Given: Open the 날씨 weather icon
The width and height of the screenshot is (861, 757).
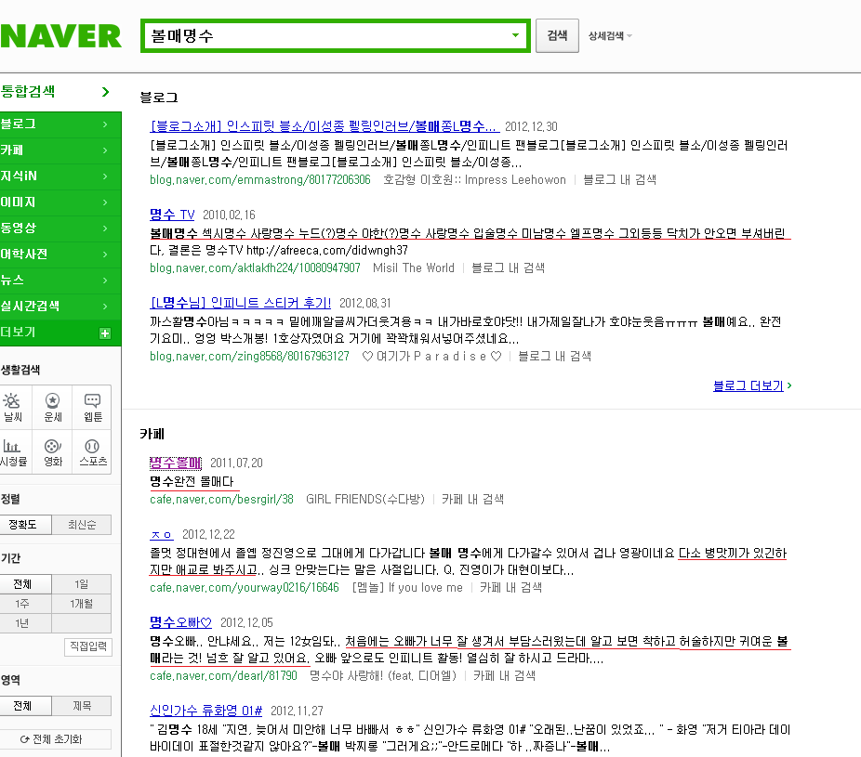Looking at the screenshot, I should [x=13, y=407].
